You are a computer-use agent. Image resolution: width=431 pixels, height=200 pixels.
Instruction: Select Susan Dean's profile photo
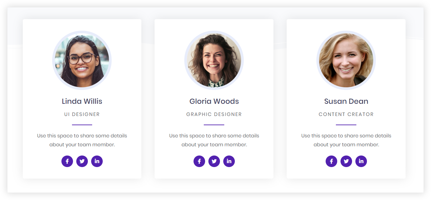coord(346,60)
